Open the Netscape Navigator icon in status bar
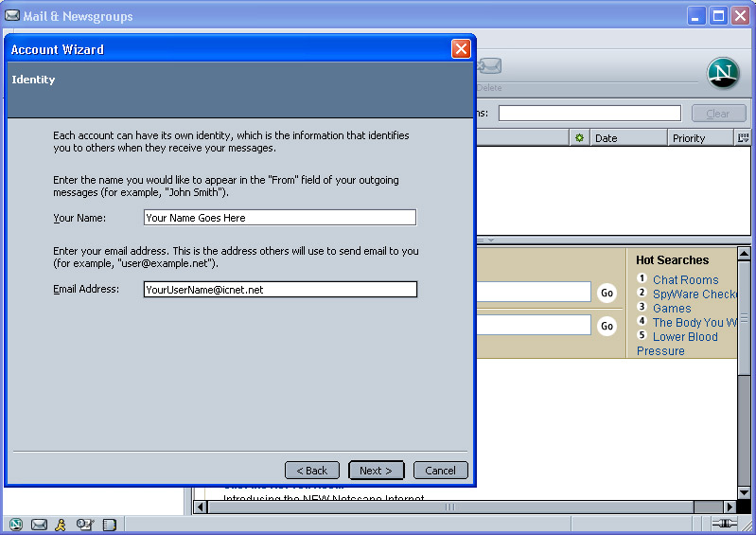Image resolution: width=756 pixels, height=535 pixels. 16,524
